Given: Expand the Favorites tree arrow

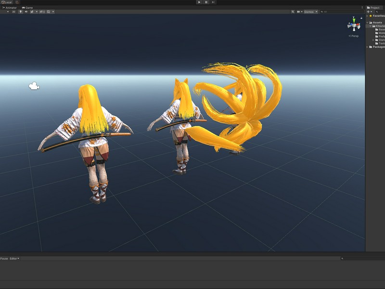Looking at the screenshot, I should (x=367, y=16).
